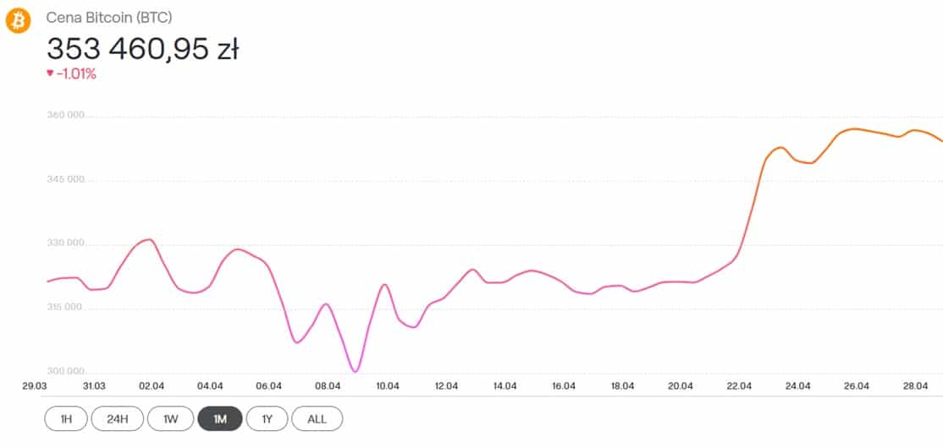This screenshot has height=448, width=943.
Task: Switch chart to 24H range
Action: pos(118,419)
